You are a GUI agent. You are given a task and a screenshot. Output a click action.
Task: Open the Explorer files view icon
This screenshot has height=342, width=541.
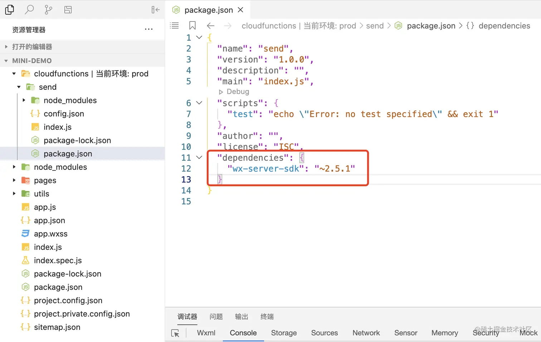pos(10,10)
